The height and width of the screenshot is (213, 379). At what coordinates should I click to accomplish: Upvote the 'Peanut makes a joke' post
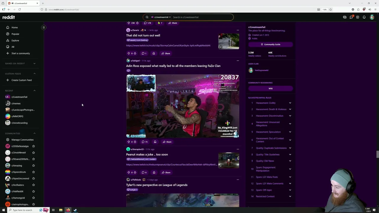(x=129, y=172)
